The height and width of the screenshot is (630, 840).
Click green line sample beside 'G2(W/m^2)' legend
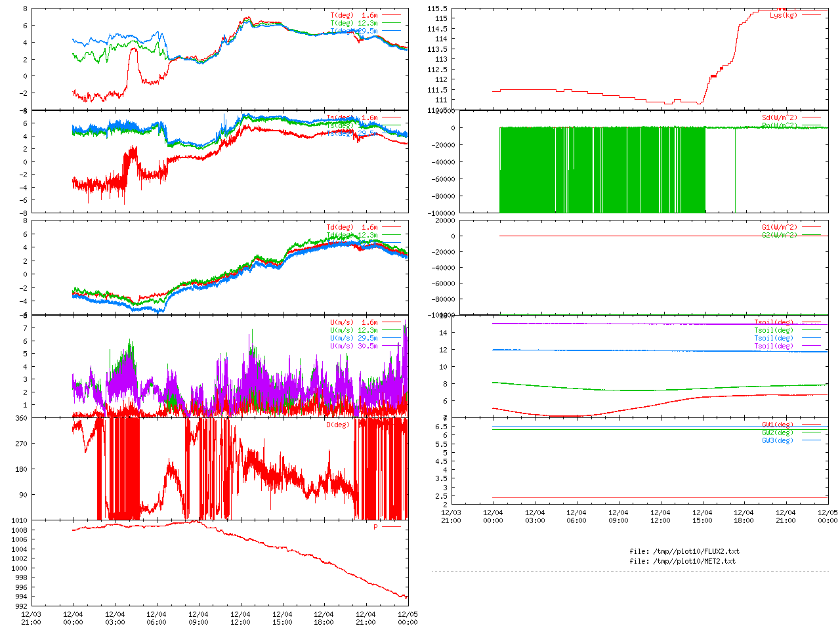click(812, 235)
